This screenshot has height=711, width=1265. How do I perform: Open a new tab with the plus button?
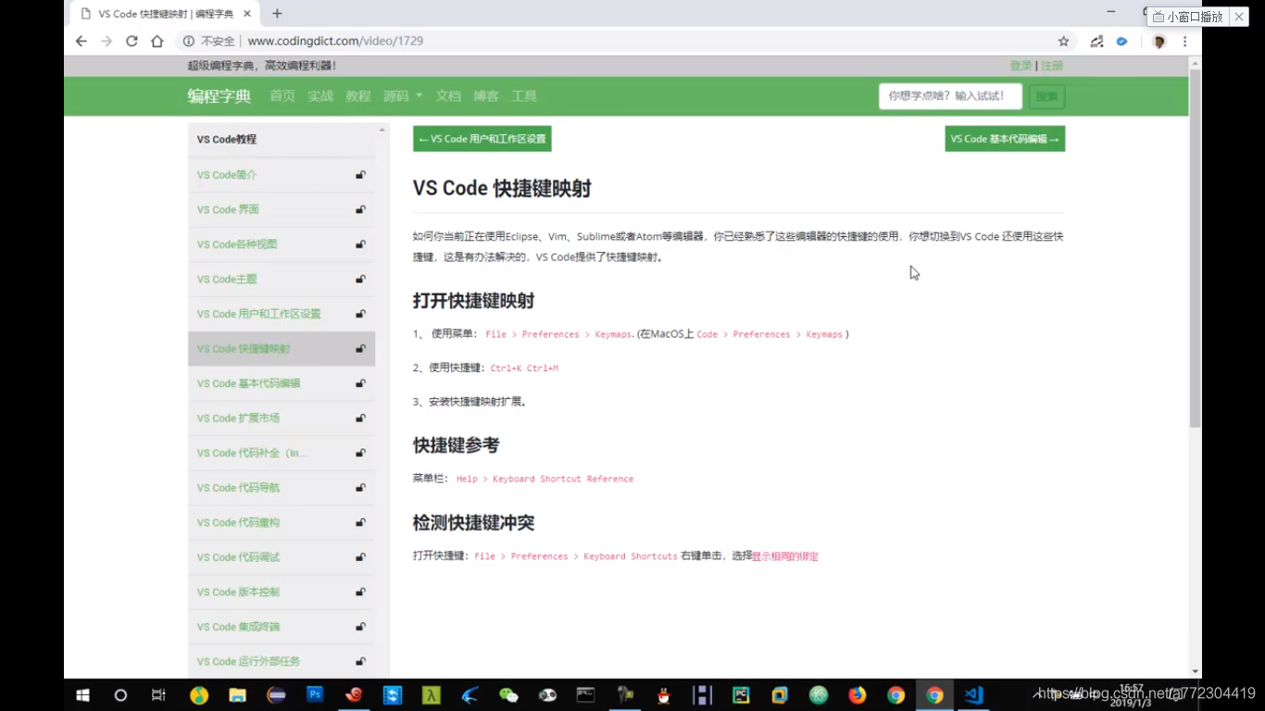tap(277, 14)
